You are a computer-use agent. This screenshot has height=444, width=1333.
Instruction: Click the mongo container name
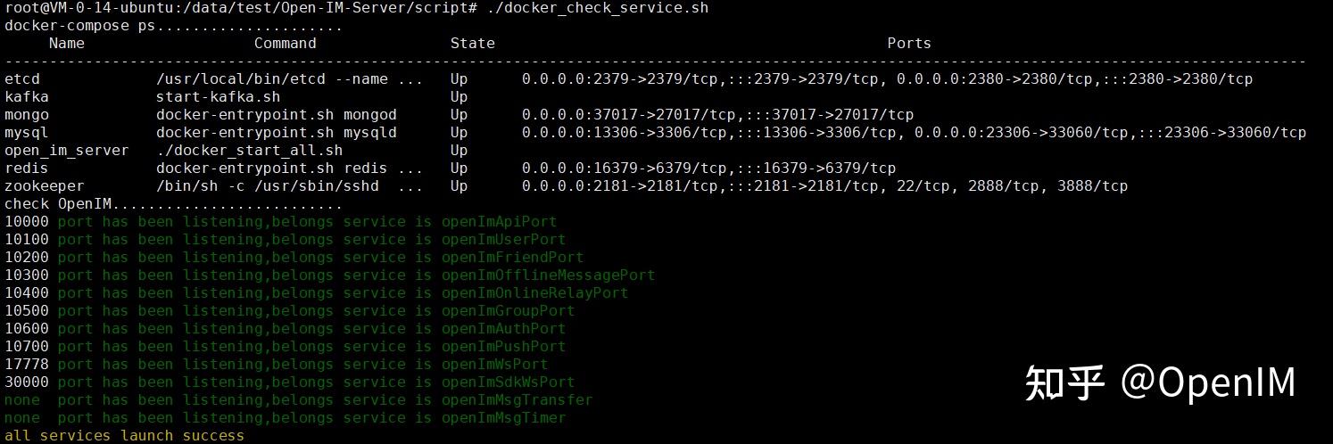pyautogui.click(x=27, y=115)
